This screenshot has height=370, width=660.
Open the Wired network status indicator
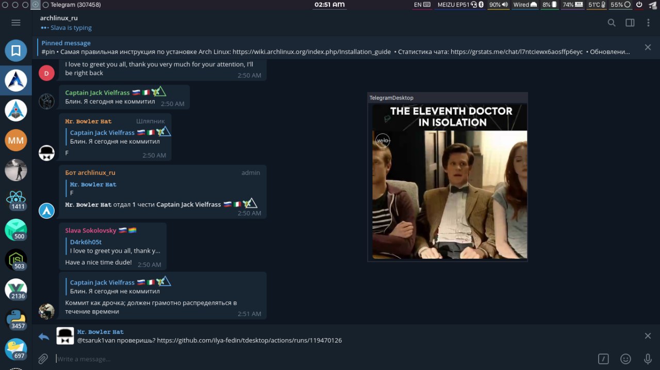tap(525, 5)
